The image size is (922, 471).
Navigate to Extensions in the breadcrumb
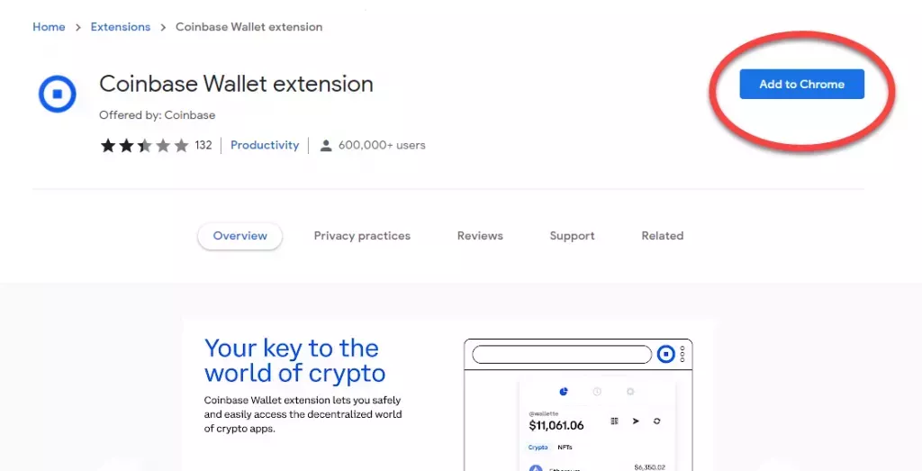[x=121, y=27]
